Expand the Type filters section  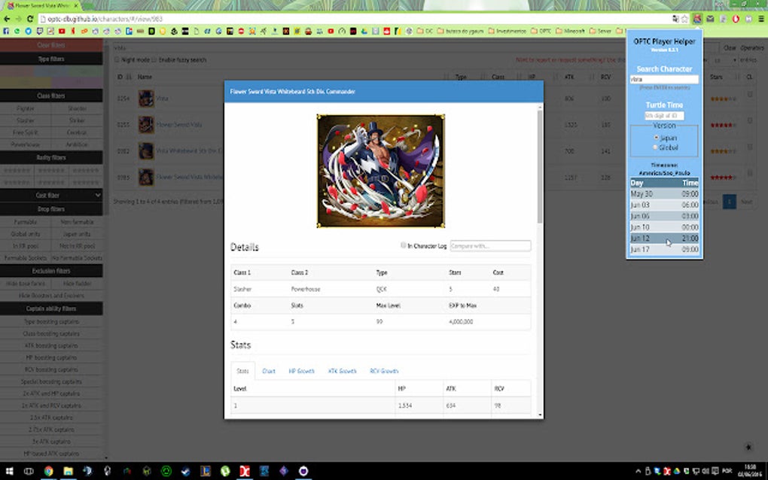(x=50, y=58)
